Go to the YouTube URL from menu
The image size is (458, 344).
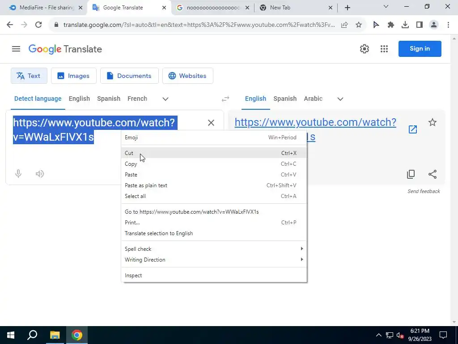214,212
